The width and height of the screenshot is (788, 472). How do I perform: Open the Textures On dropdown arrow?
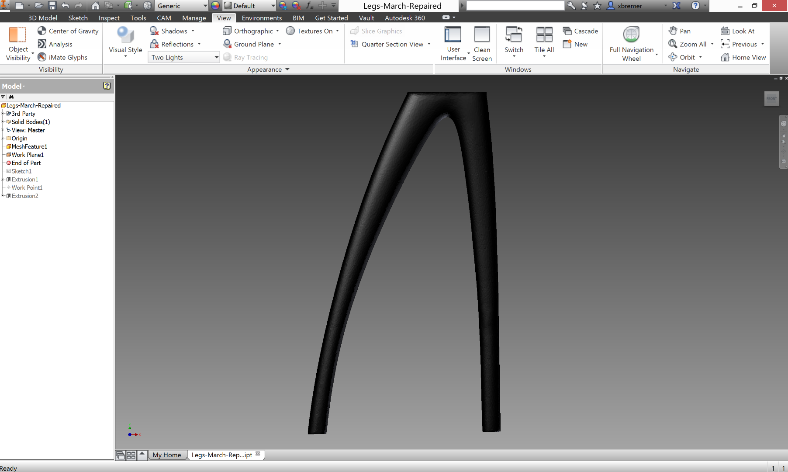pos(337,31)
